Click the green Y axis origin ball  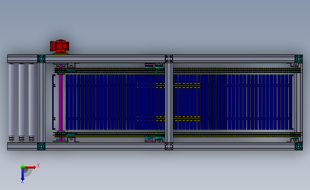coord(23,167)
